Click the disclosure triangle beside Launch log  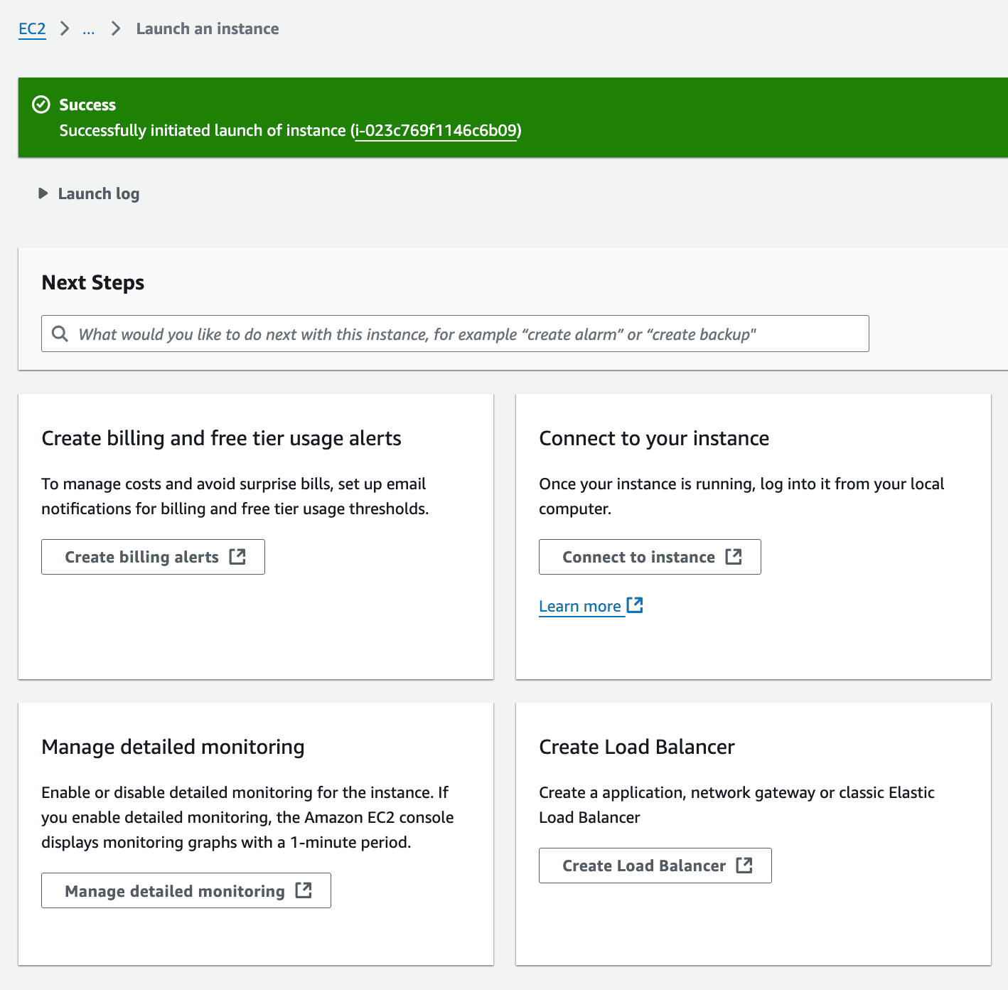point(42,193)
